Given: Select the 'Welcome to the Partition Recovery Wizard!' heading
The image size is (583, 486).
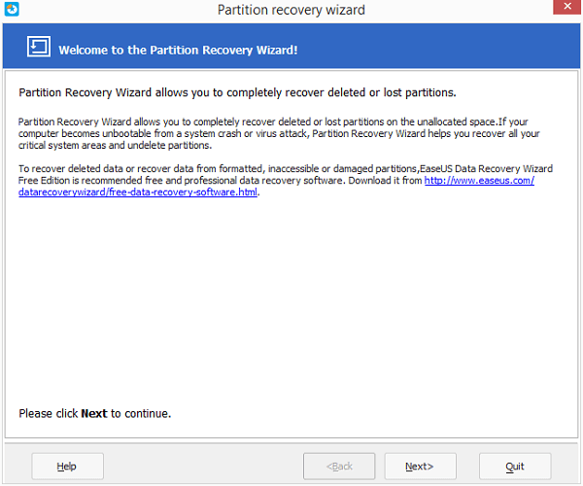Looking at the screenshot, I should (x=178, y=50).
